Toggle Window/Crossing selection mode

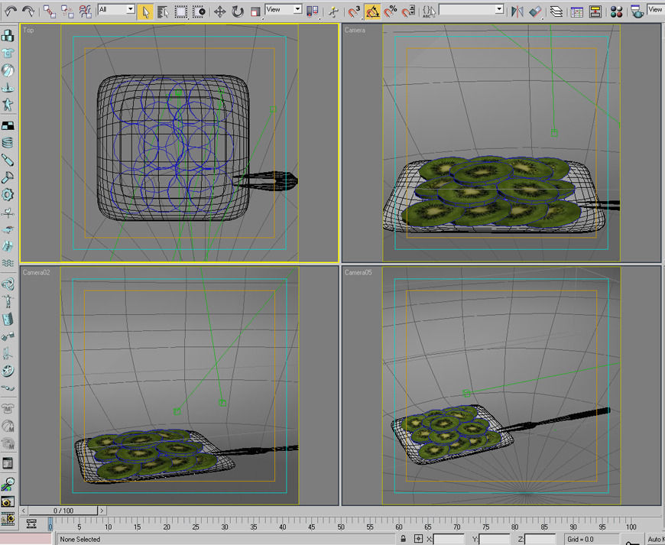click(x=199, y=11)
